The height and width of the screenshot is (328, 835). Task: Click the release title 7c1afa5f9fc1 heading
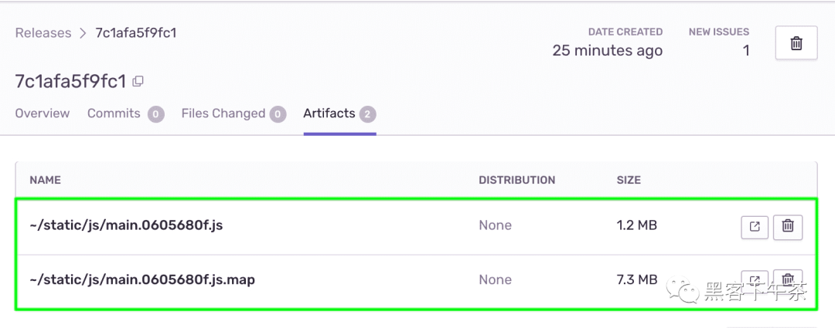[x=70, y=82]
